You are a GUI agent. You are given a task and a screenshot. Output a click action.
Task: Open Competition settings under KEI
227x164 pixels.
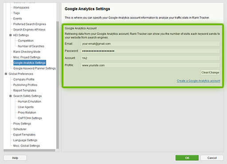[x=26, y=41]
